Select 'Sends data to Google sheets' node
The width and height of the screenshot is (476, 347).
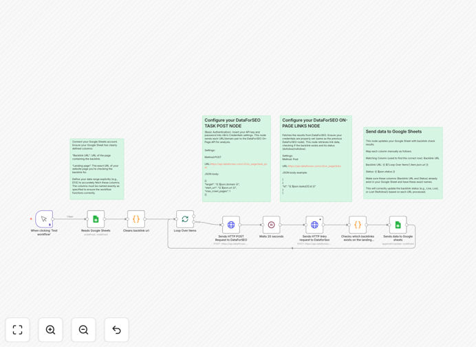[398, 225]
